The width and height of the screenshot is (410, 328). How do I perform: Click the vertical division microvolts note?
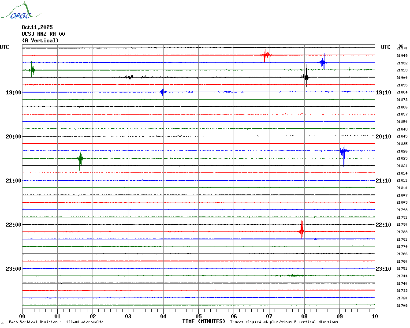(x=56, y=322)
